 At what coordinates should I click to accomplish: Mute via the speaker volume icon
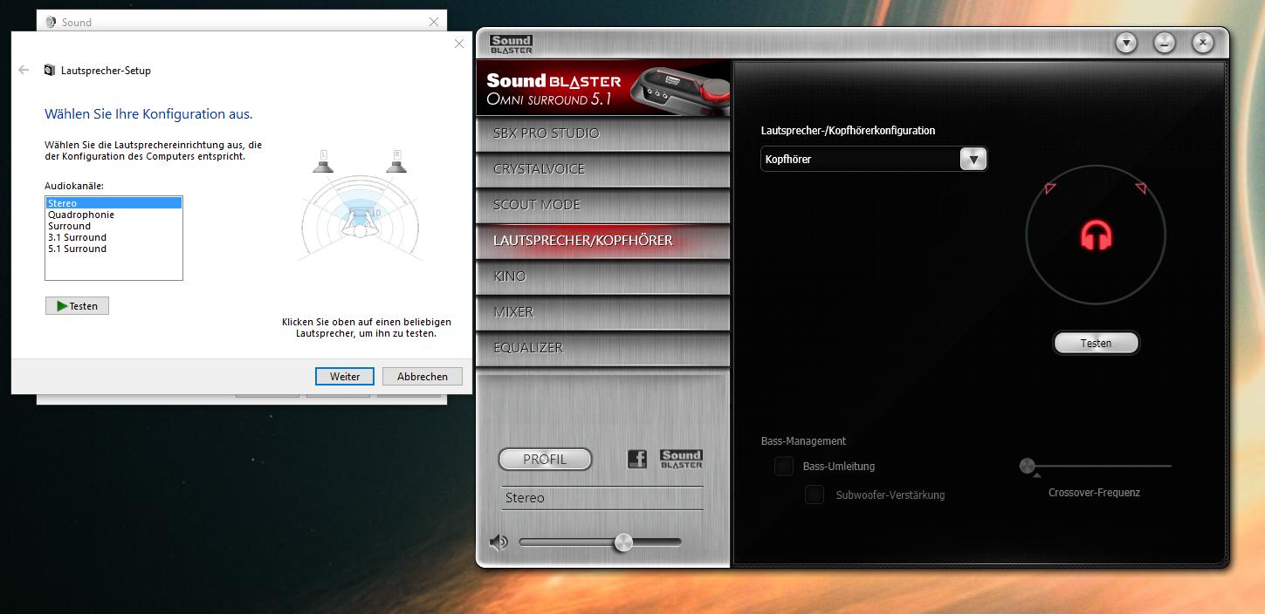(498, 542)
